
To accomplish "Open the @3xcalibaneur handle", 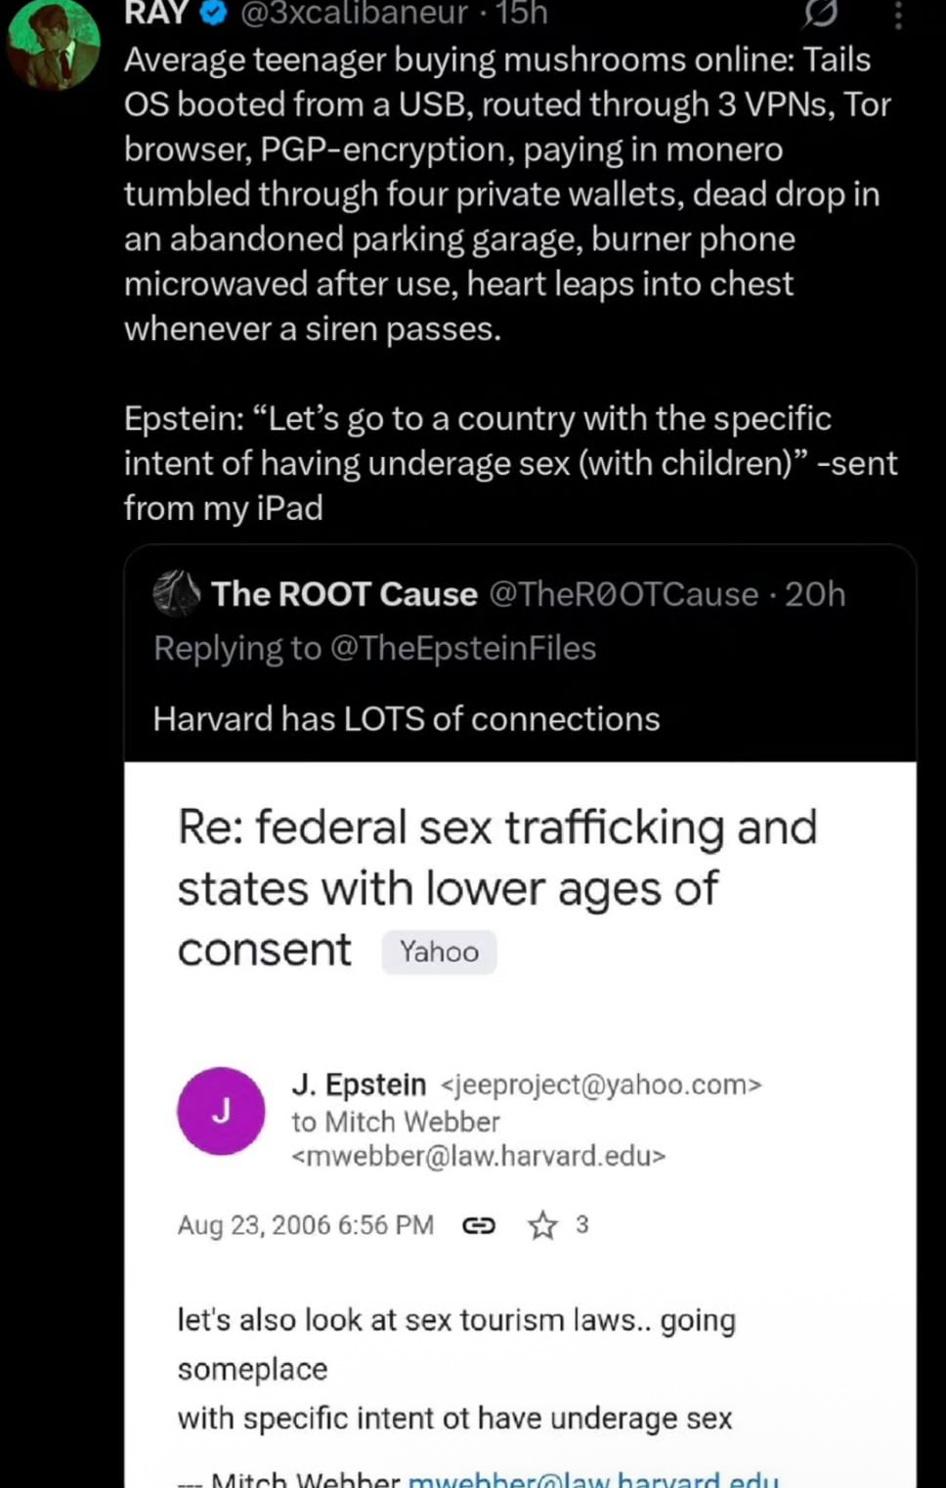I will 354,12.
